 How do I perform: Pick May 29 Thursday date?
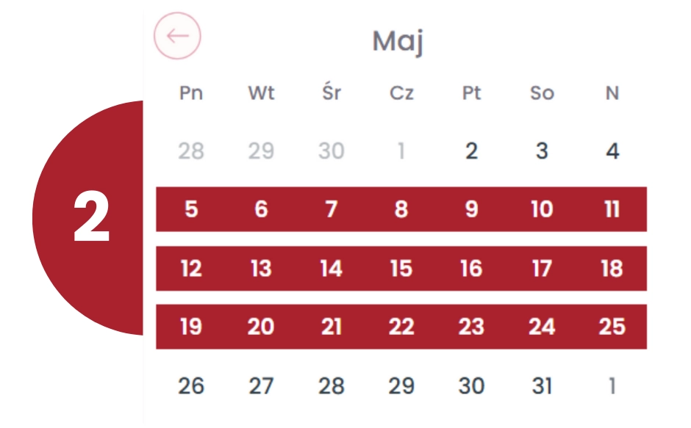click(401, 386)
